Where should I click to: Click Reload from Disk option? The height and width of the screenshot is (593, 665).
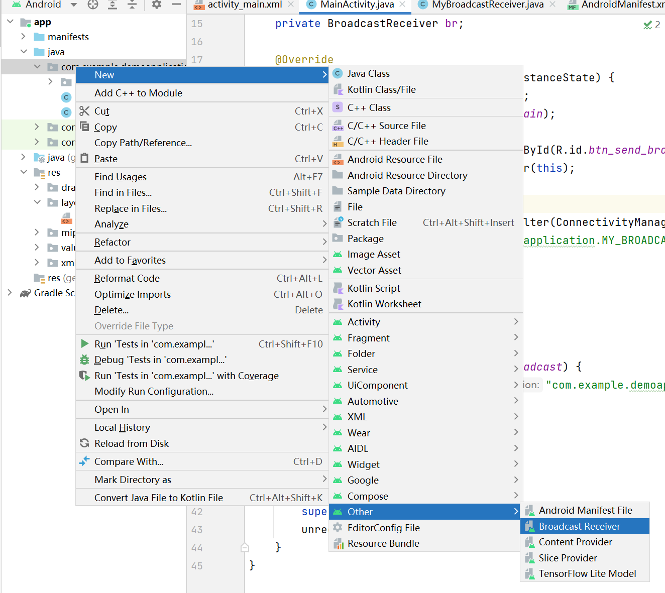pyautogui.click(x=132, y=443)
